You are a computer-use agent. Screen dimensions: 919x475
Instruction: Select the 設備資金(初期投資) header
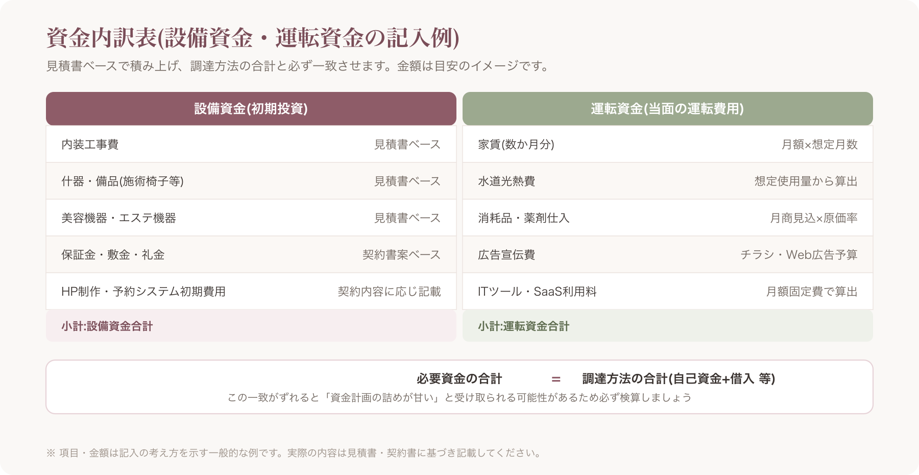point(251,109)
